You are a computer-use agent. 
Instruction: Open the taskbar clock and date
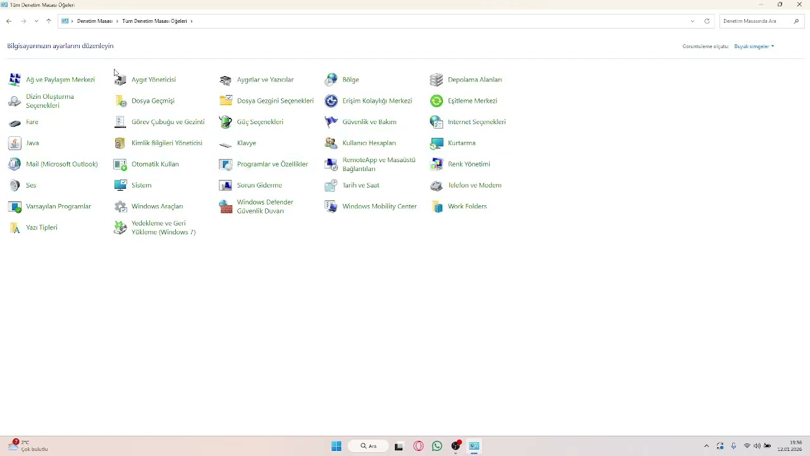point(790,446)
